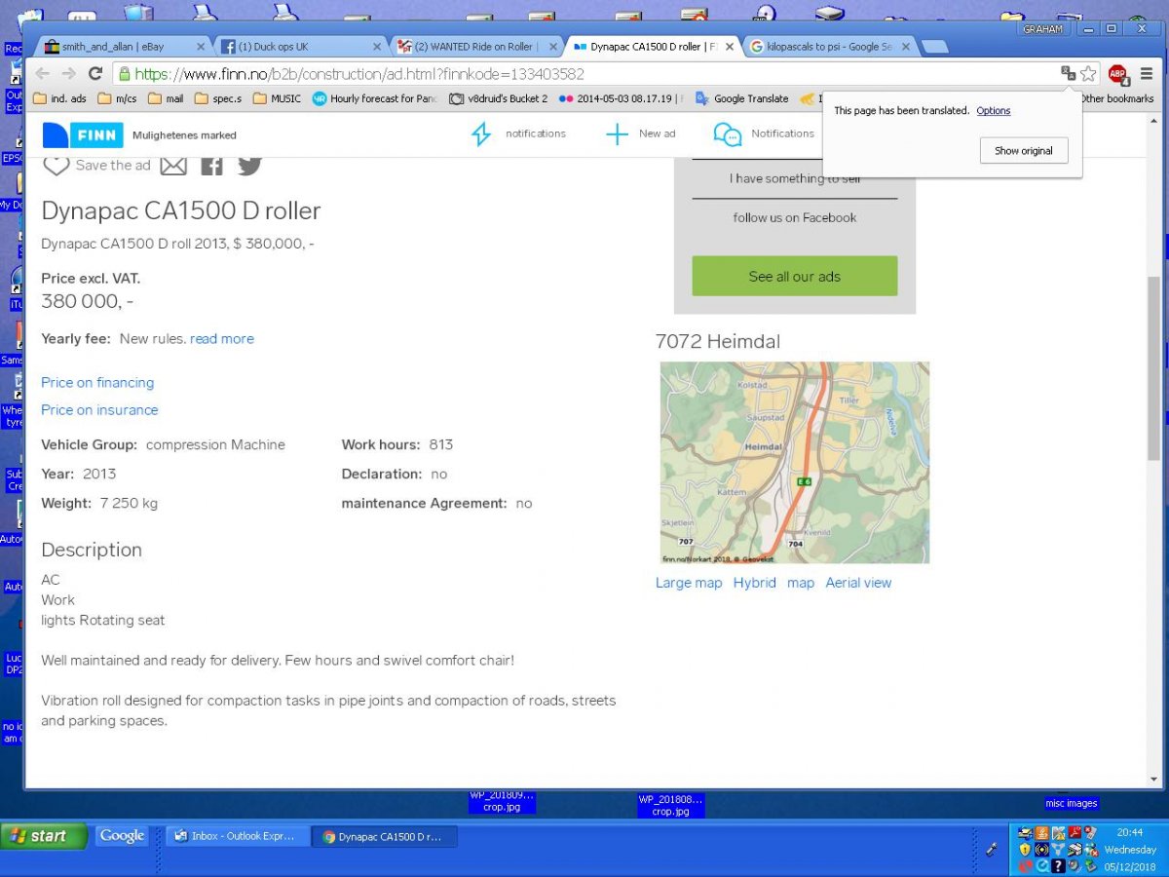Click the Google taskbar toolbar button
The width and height of the screenshot is (1169, 877).
coord(122,836)
